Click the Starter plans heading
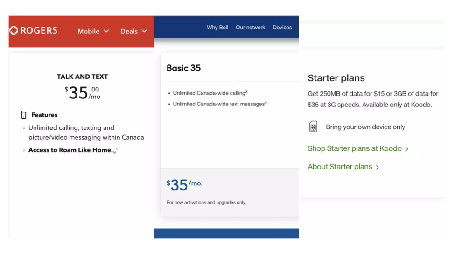The width and height of the screenshot is (462, 253). 336,78
